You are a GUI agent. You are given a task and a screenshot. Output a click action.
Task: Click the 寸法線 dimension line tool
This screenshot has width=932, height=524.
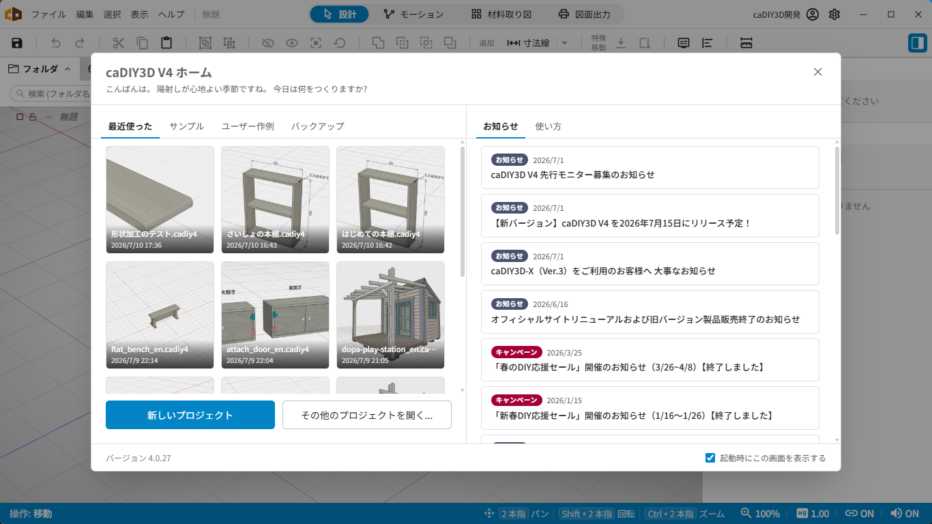click(x=528, y=43)
